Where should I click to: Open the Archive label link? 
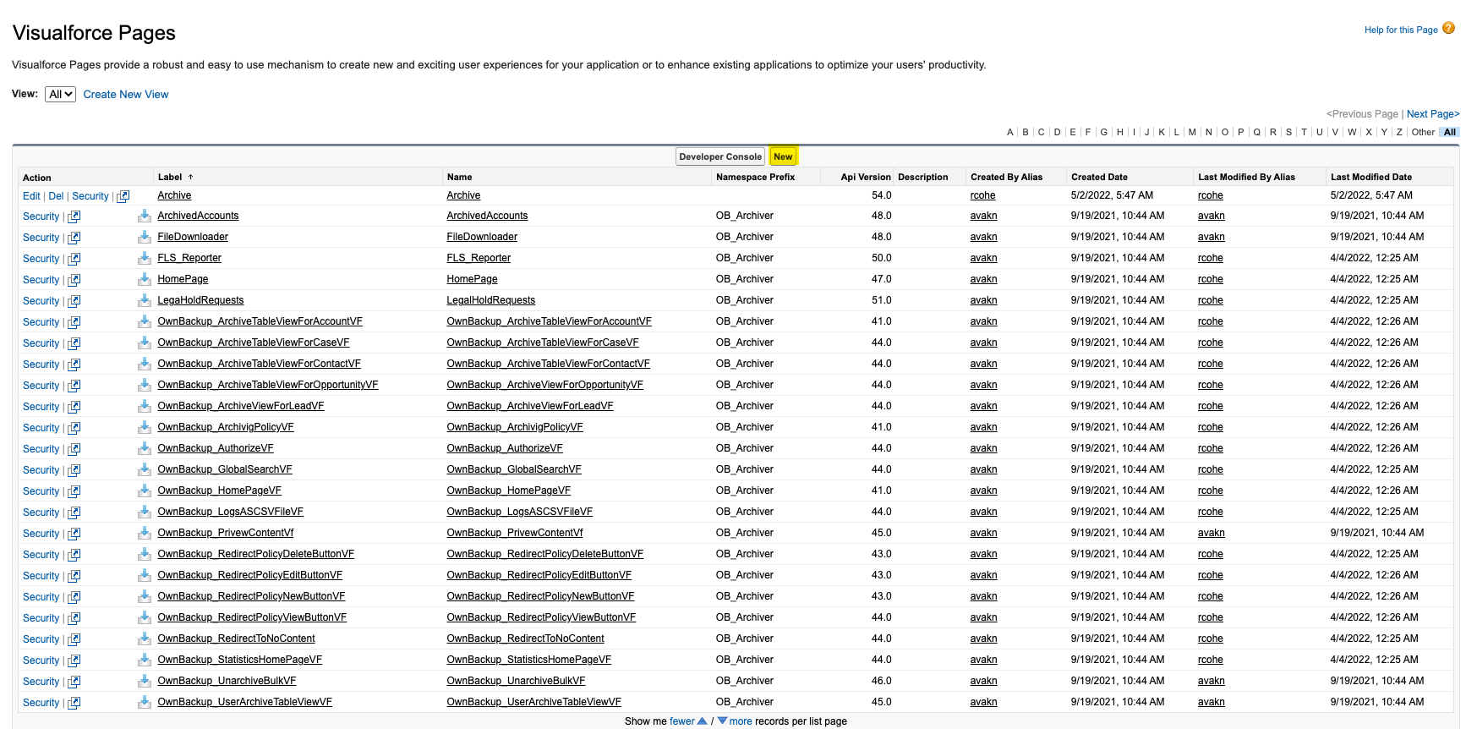pyautogui.click(x=174, y=195)
